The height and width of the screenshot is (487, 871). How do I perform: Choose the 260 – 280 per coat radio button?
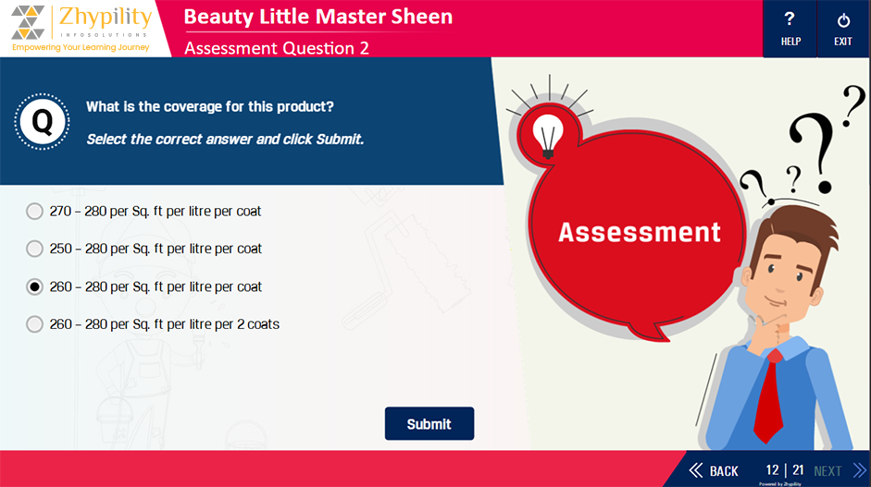tap(35, 286)
